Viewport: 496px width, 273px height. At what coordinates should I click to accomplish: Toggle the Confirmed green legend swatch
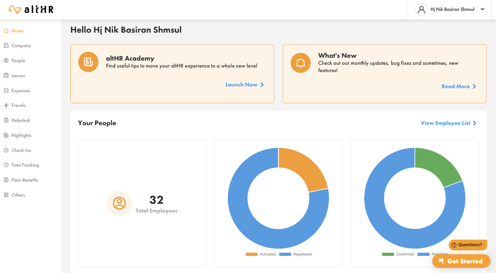coord(388,254)
